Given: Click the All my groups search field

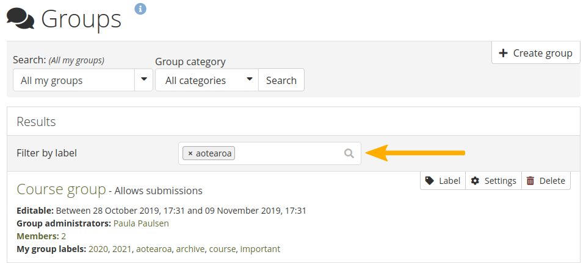Looking at the screenshot, I should coord(73,80).
